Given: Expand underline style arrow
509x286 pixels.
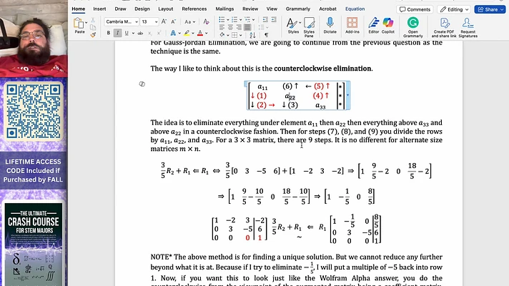Looking at the screenshot, I should click(x=133, y=33).
